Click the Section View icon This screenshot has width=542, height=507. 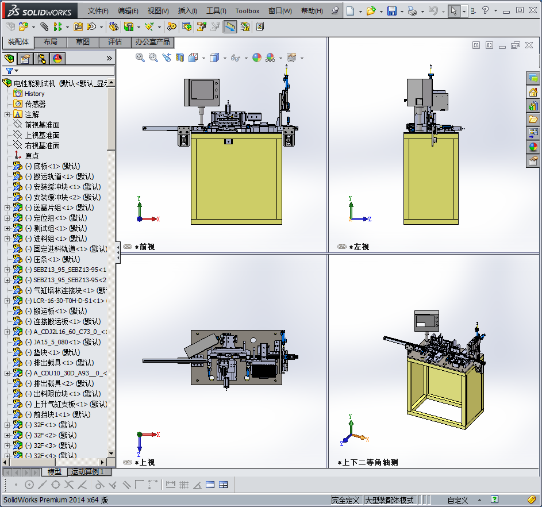pos(180,57)
